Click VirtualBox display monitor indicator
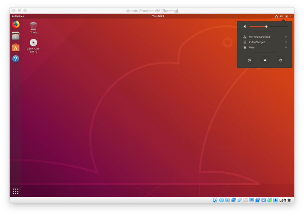 [x=252, y=200]
